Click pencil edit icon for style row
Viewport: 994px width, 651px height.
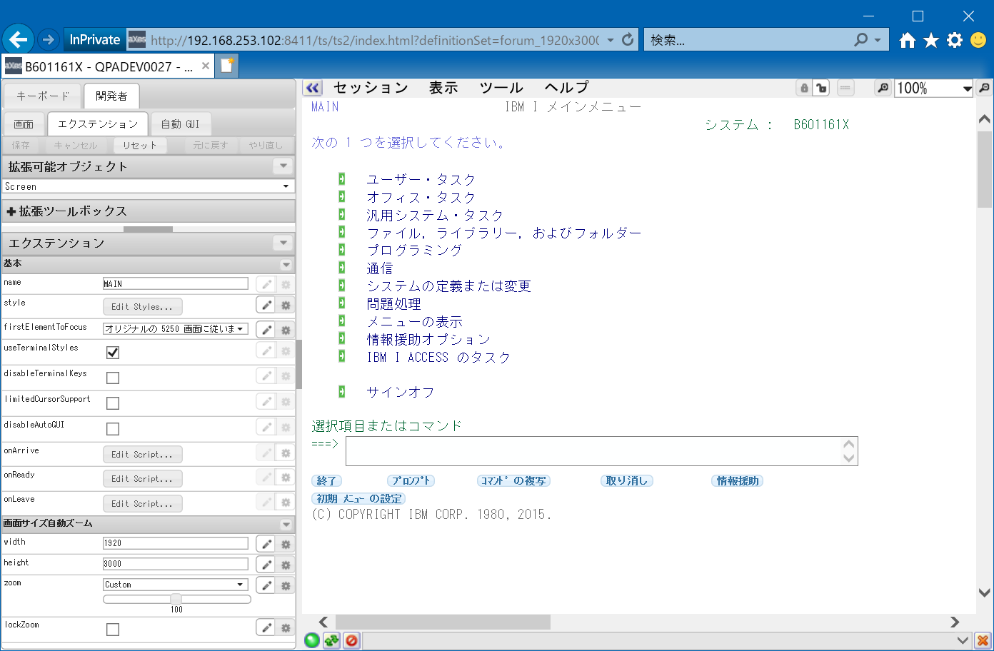tap(266, 306)
